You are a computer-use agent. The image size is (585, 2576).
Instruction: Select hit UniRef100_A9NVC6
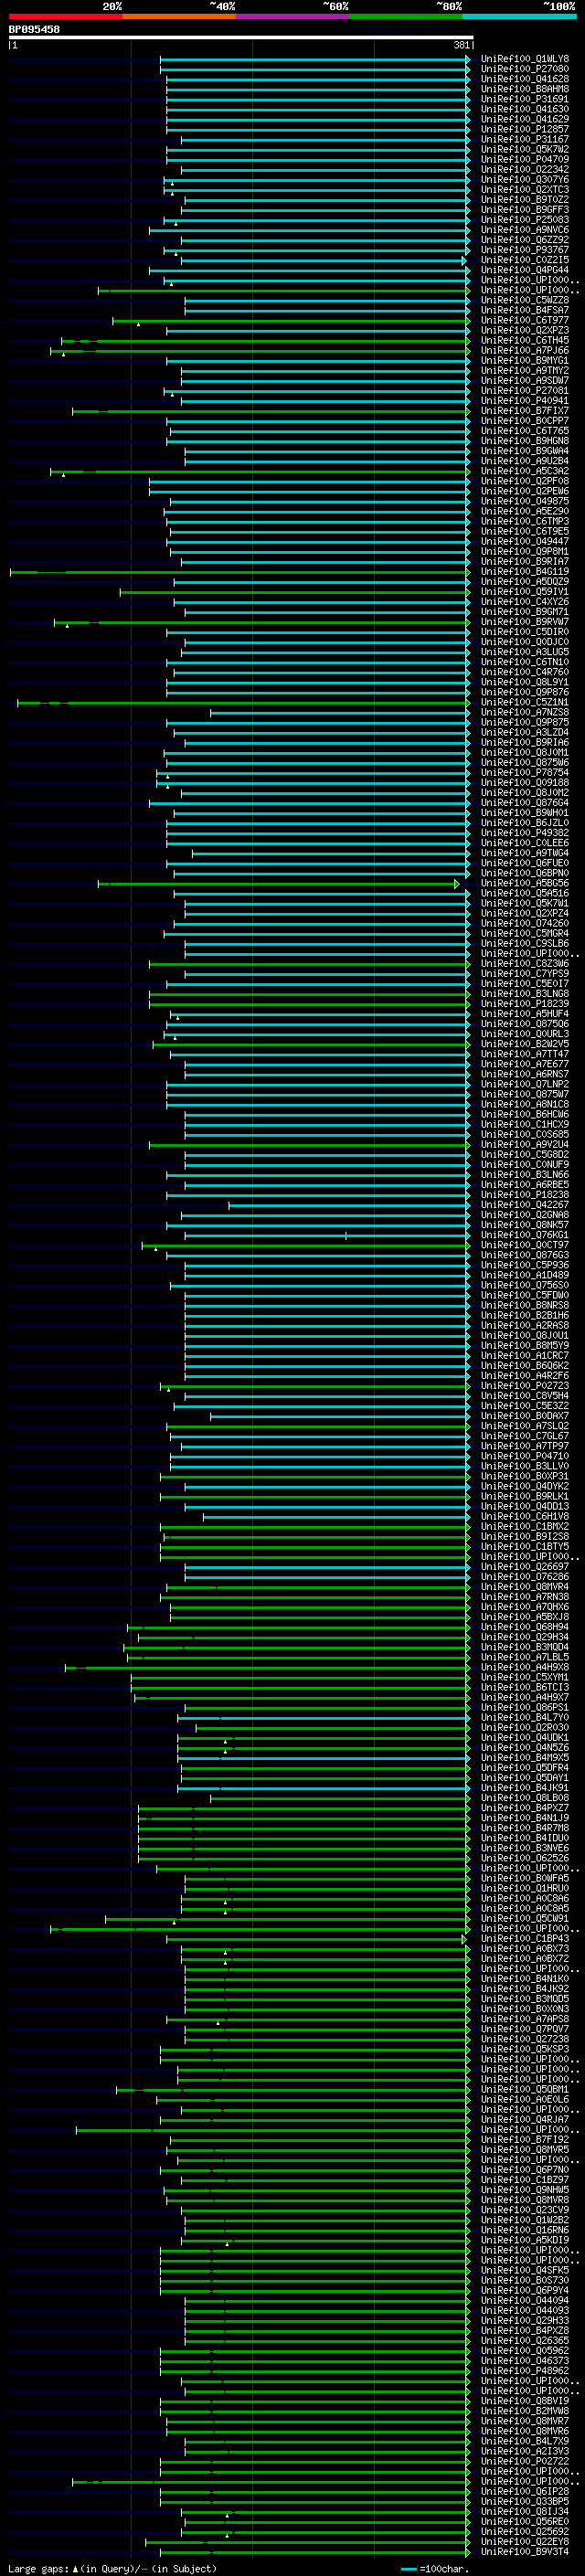tap(524, 230)
